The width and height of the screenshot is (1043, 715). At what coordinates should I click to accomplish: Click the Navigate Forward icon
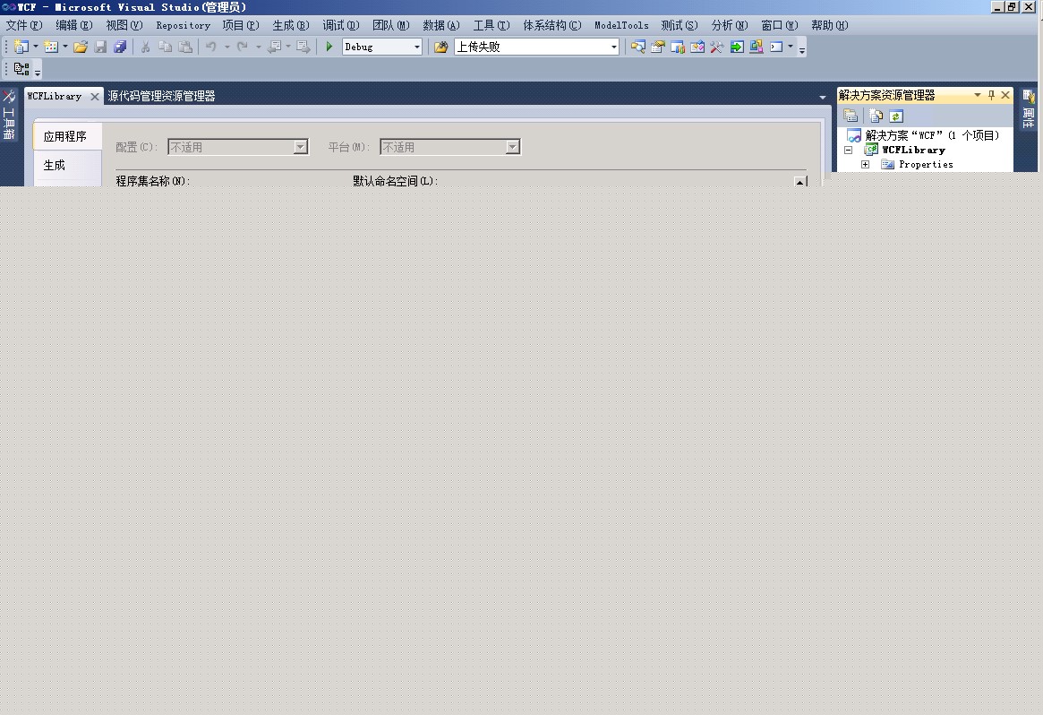coord(303,47)
